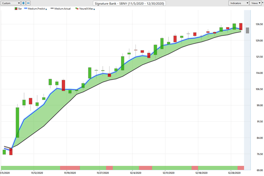Open the Views dropdown menu
This screenshot has width=264, height=176.
(256, 3)
